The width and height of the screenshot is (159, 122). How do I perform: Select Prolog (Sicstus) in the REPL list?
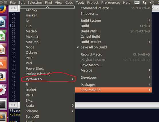tap(47, 74)
